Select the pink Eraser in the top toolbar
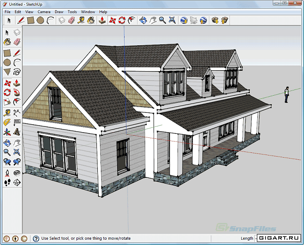This screenshot has height=245, width=304. pos(71,20)
